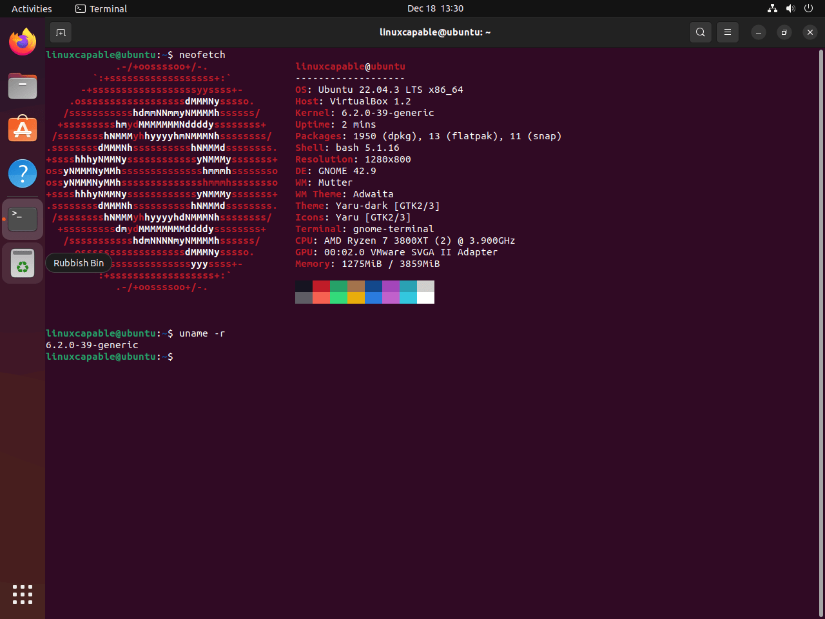Click the GPU VMware SVGA II Adapter line
This screenshot has height=619, width=825.
click(x=396, y=252)
